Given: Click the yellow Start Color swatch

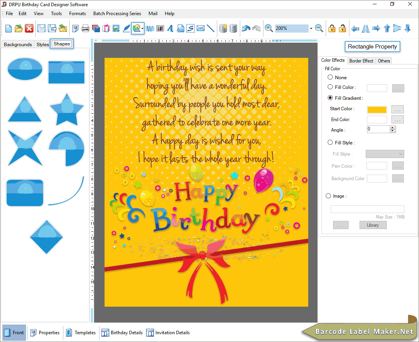Looking at the screenshot, I should pos(377,109).
